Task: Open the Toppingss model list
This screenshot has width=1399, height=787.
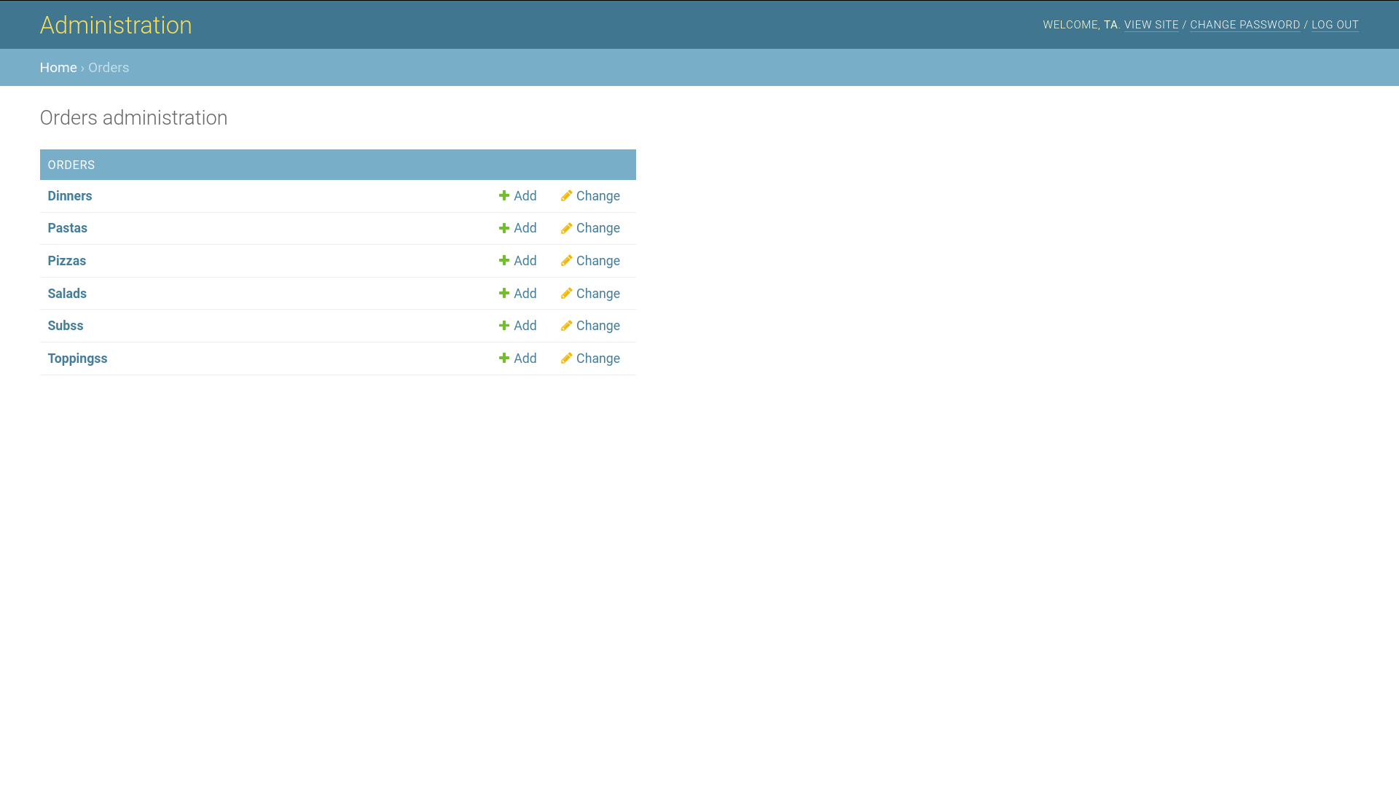Action: [x=77, y=359]
